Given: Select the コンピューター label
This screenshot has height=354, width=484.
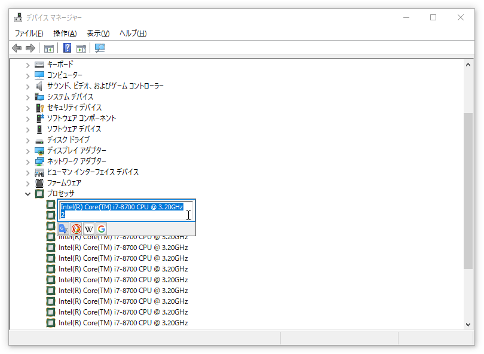Looking at the screenshot, I should [x=65, y=75].
